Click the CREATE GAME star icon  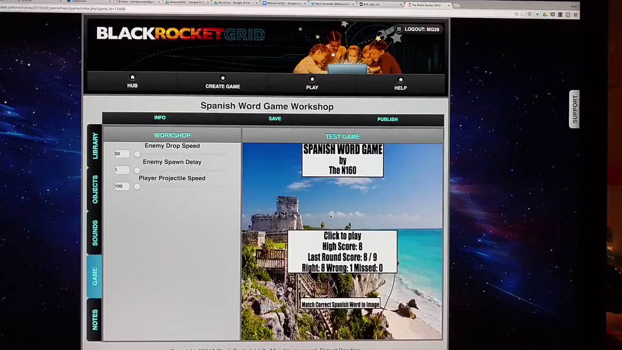223,78
